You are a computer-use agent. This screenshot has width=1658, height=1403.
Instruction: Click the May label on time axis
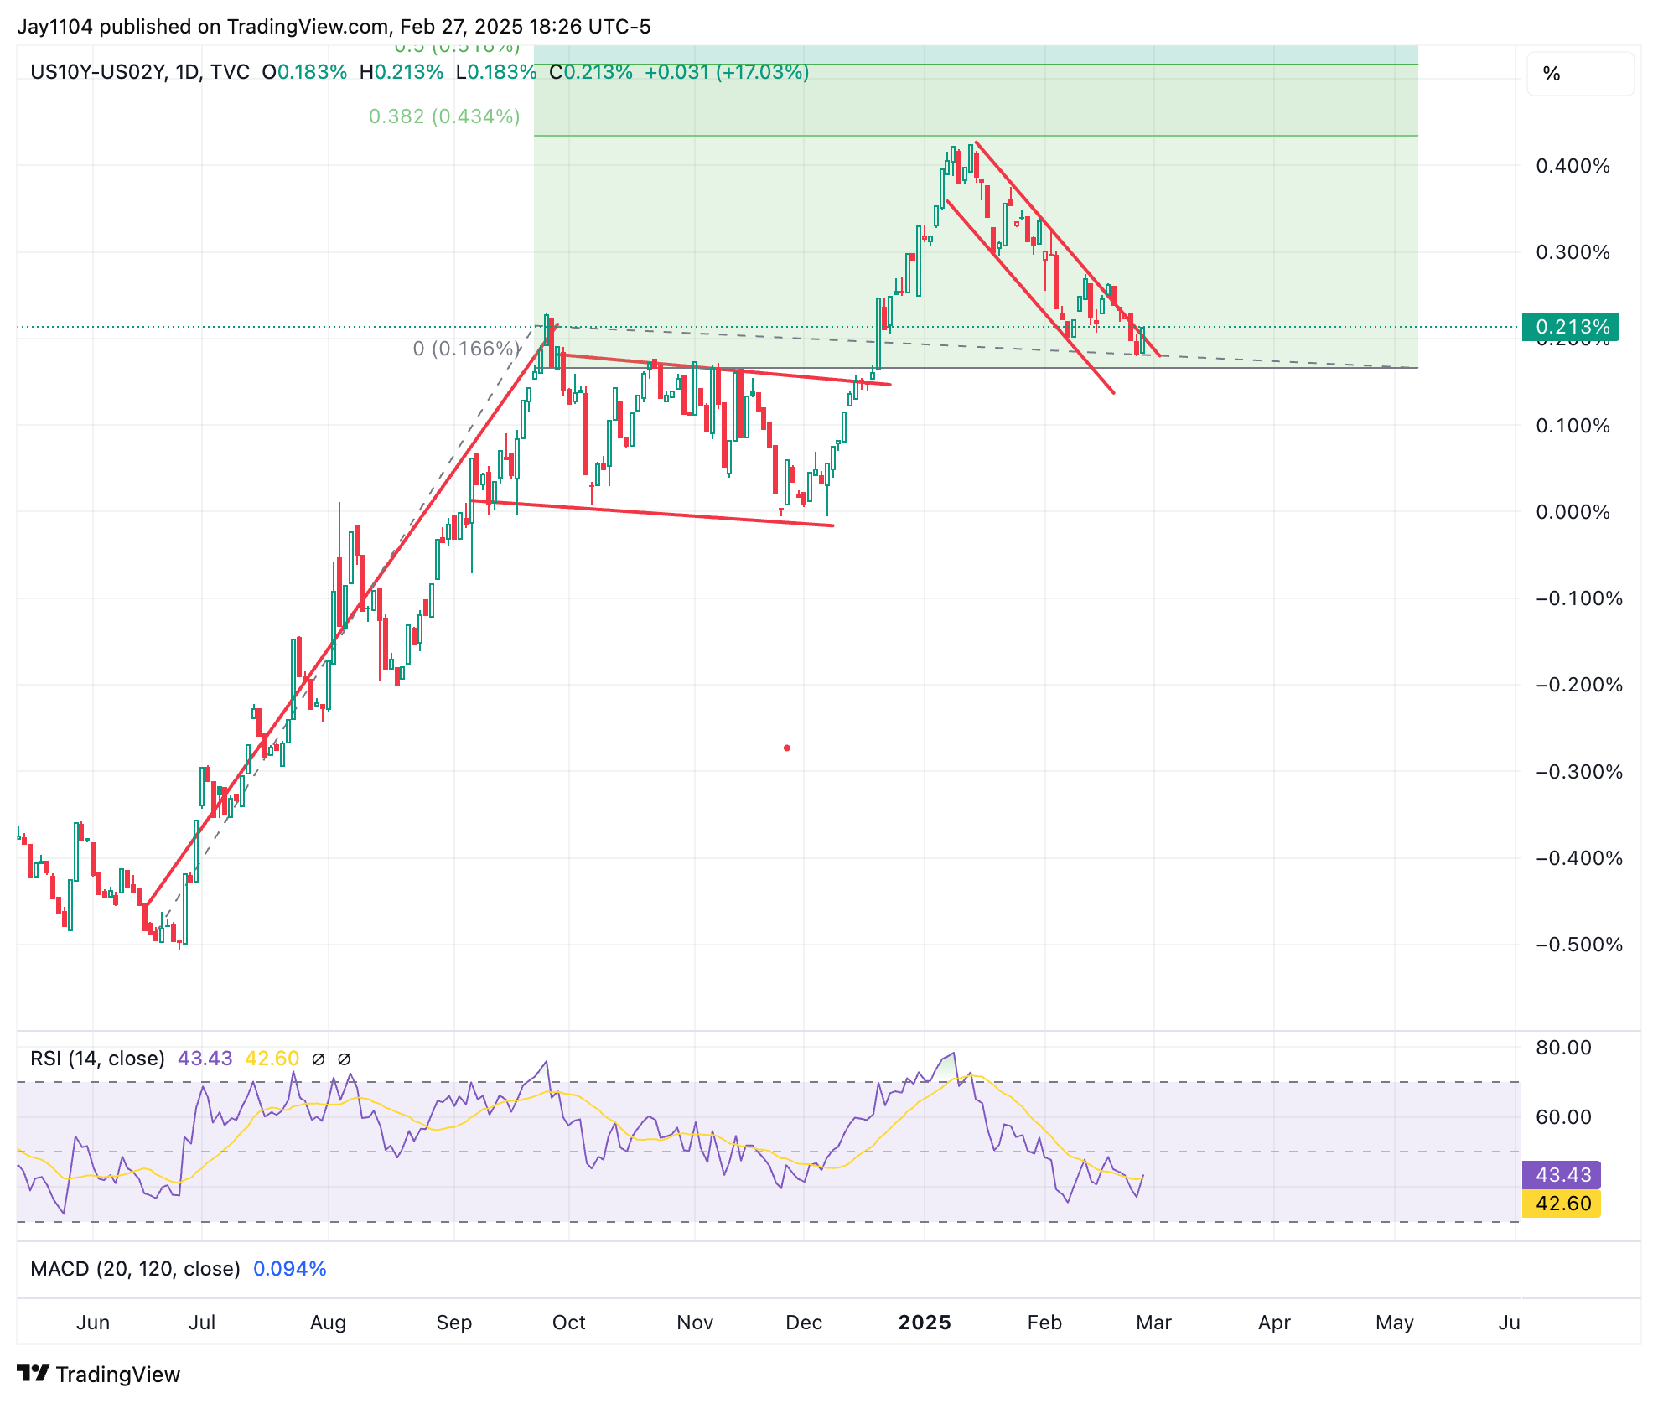(x=1395, y=1323)
